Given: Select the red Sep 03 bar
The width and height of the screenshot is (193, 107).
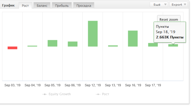Looking at the screenshot, I should [x=12, y=48].
